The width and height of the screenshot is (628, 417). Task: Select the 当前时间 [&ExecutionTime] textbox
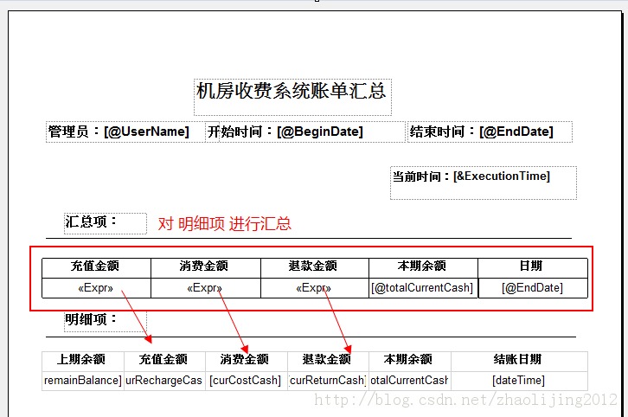pyautogui.click(x=484, y=183)
